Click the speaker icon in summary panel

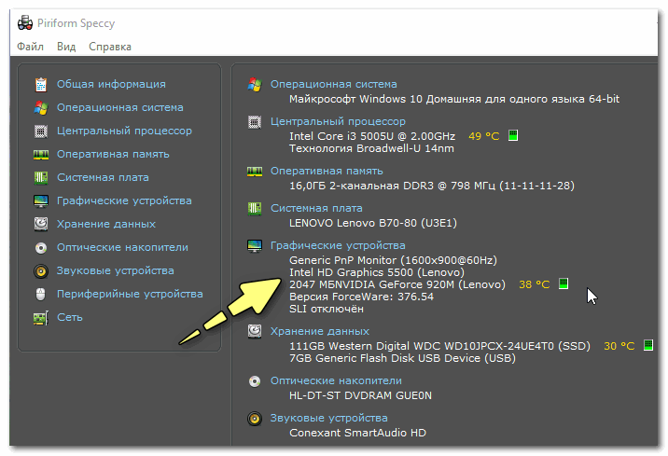pos(255,419)
